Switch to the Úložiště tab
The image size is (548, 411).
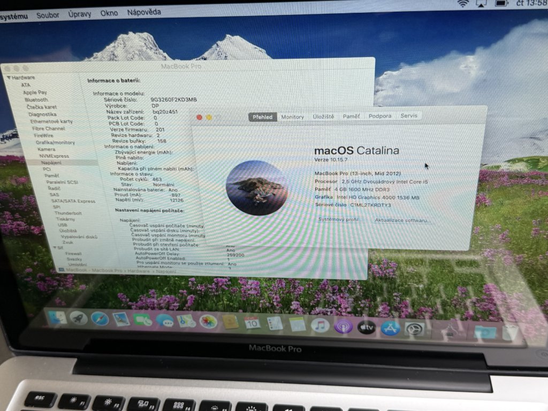tap(323, 116)
